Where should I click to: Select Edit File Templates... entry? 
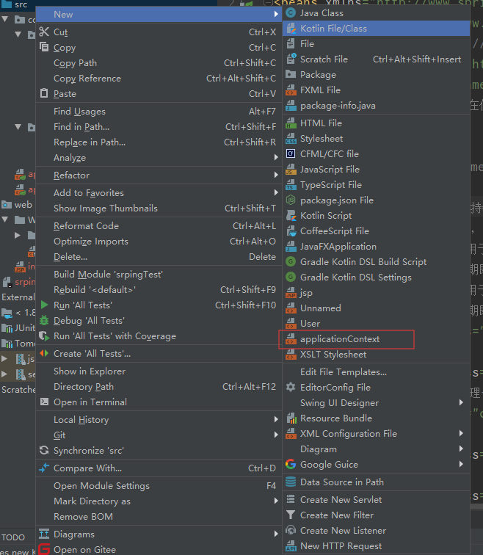click(x=376, y=372)
